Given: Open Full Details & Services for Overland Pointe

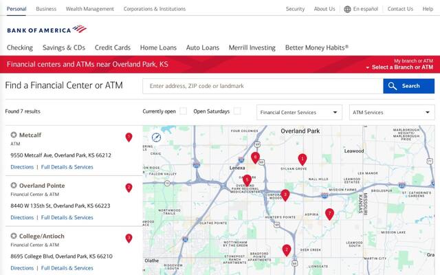Looking at the screenshot, I should [67, 217].
